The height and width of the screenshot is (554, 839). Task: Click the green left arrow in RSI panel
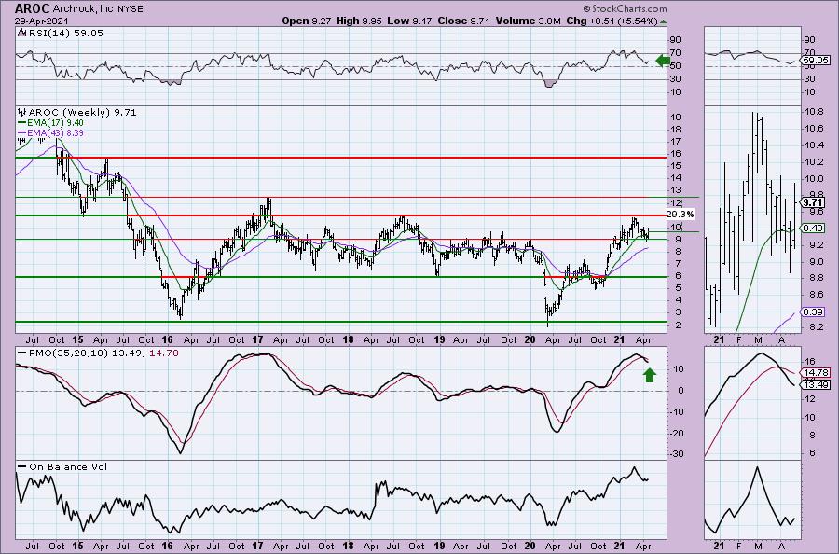(663, 61)
